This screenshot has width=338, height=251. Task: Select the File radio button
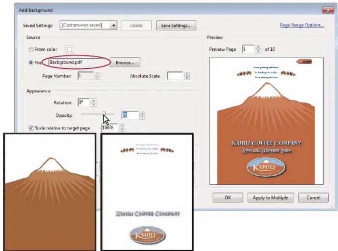pos(31,63)
